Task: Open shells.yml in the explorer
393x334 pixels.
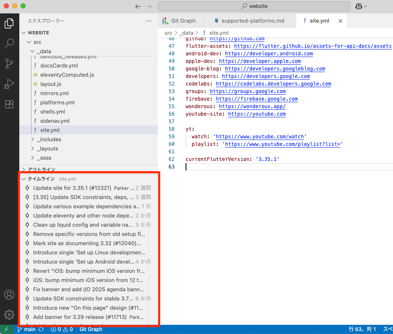Action: point(89,112)
